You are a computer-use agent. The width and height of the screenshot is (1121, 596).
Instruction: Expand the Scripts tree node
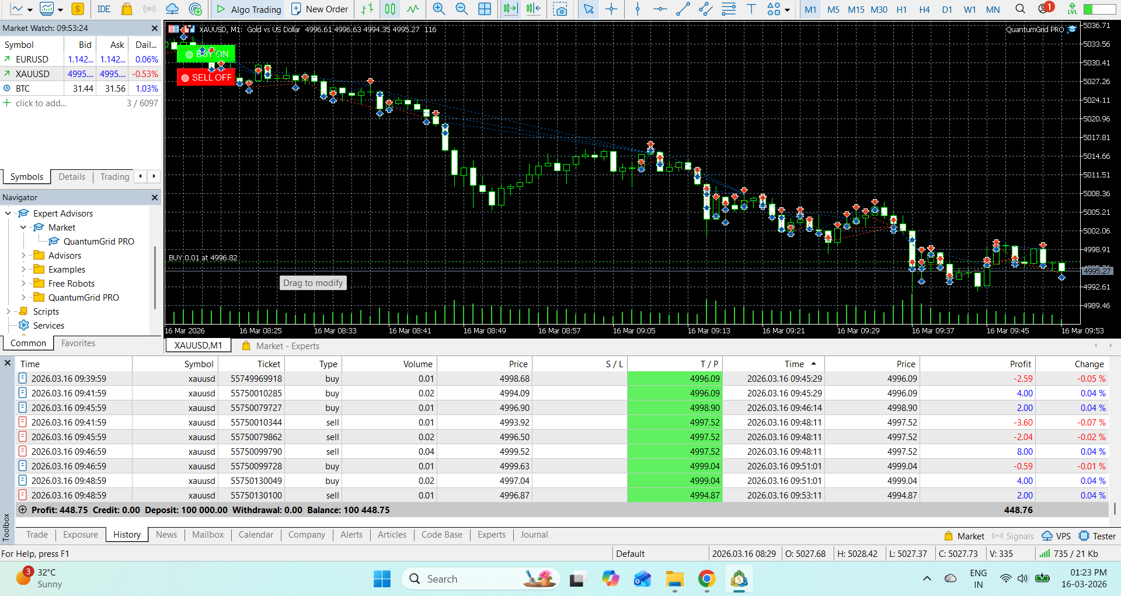pos(8,312)
